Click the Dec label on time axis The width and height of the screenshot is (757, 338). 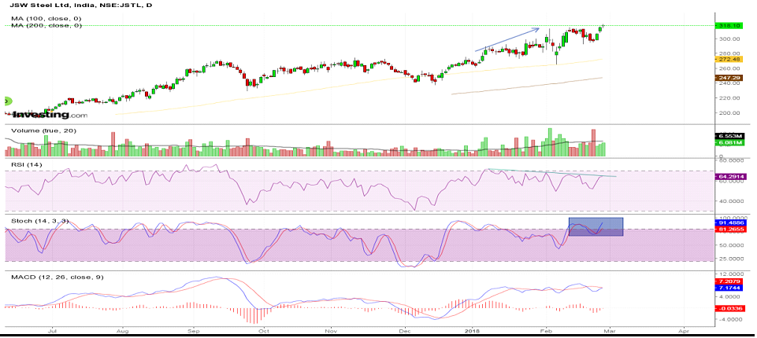tap(404, 331)
